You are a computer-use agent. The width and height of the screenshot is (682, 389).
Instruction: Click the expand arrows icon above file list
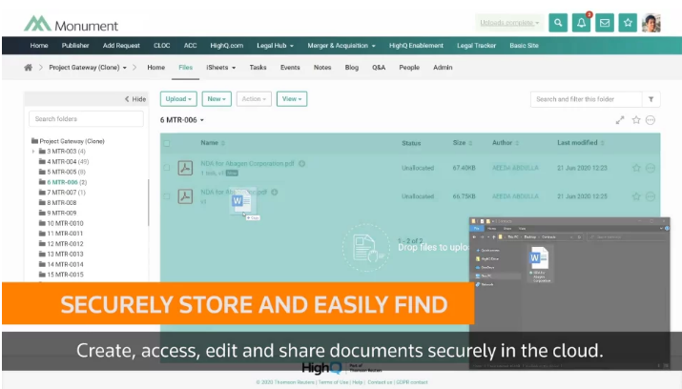pyautogui.click(x=620, y=120)
